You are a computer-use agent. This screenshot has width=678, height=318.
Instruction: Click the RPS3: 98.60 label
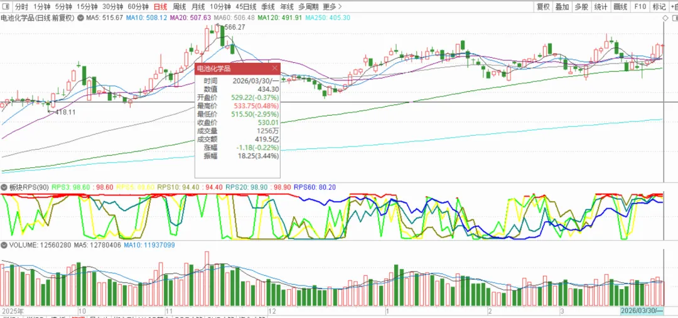71,187
